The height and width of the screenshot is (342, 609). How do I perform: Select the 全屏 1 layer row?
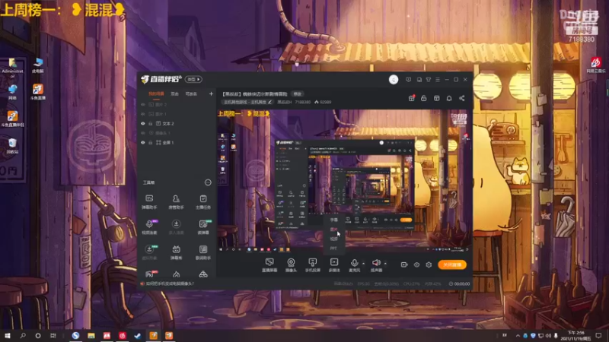click(177, 143)
